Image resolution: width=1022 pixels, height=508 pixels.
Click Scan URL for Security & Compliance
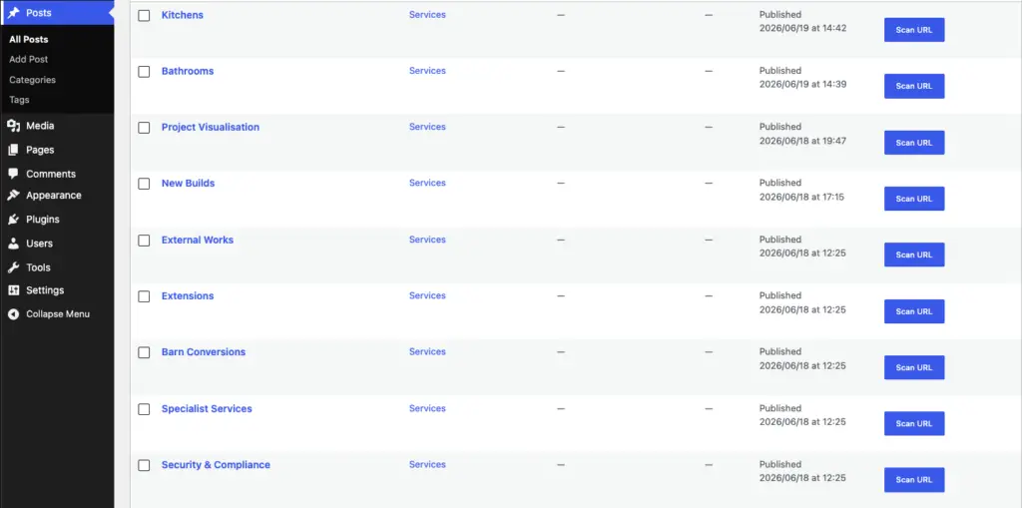coord(914,480)
